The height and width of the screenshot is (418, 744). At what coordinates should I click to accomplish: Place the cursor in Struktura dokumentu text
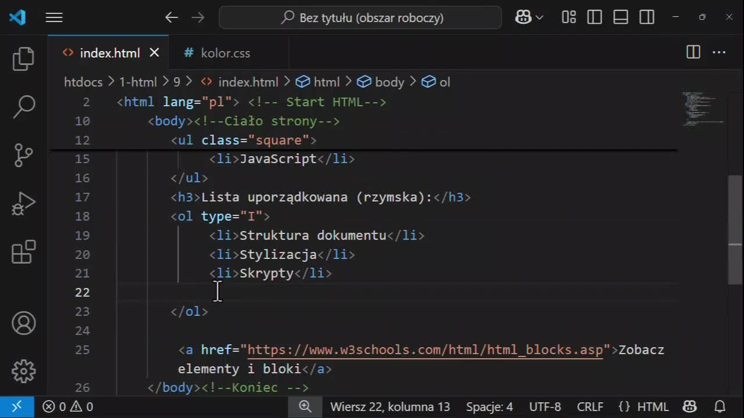[313, 236]
